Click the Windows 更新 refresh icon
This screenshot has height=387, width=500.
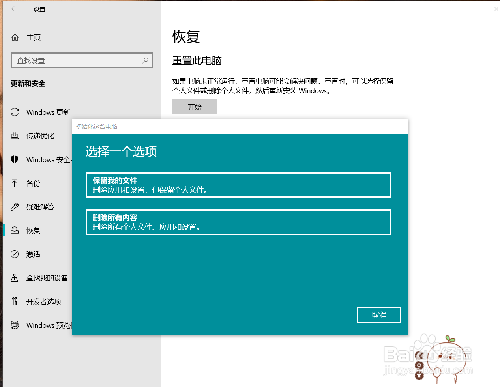point(15,112)
